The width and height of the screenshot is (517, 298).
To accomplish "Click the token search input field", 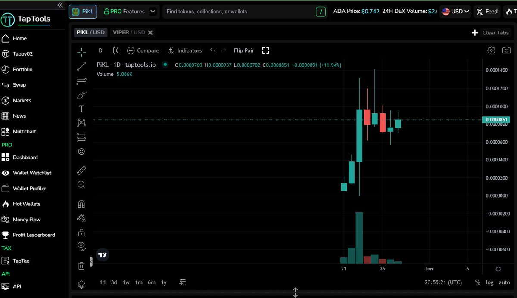I will point(239,12).
